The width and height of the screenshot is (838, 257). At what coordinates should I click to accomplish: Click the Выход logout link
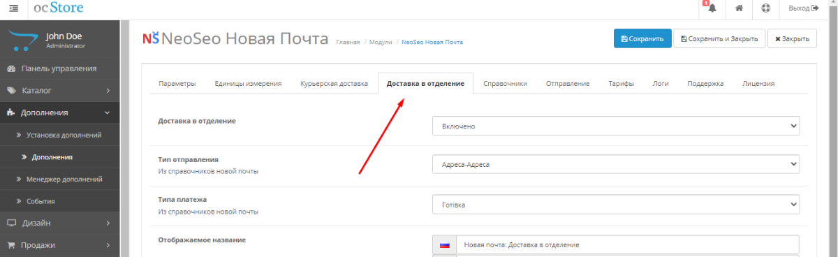[x=802, y=8]
